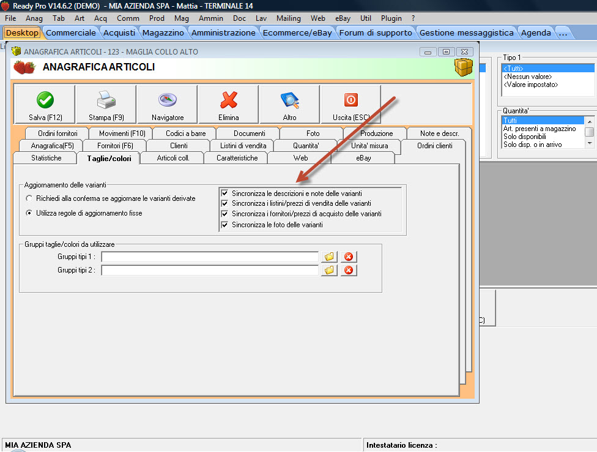
Task: Switch to the Commerciale desktop tab
Action: click(71, 33)
